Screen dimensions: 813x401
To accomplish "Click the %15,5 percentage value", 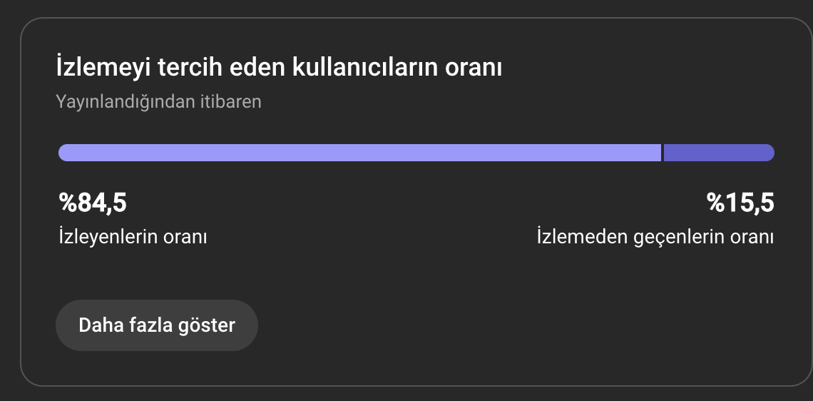I will (740, 203).
